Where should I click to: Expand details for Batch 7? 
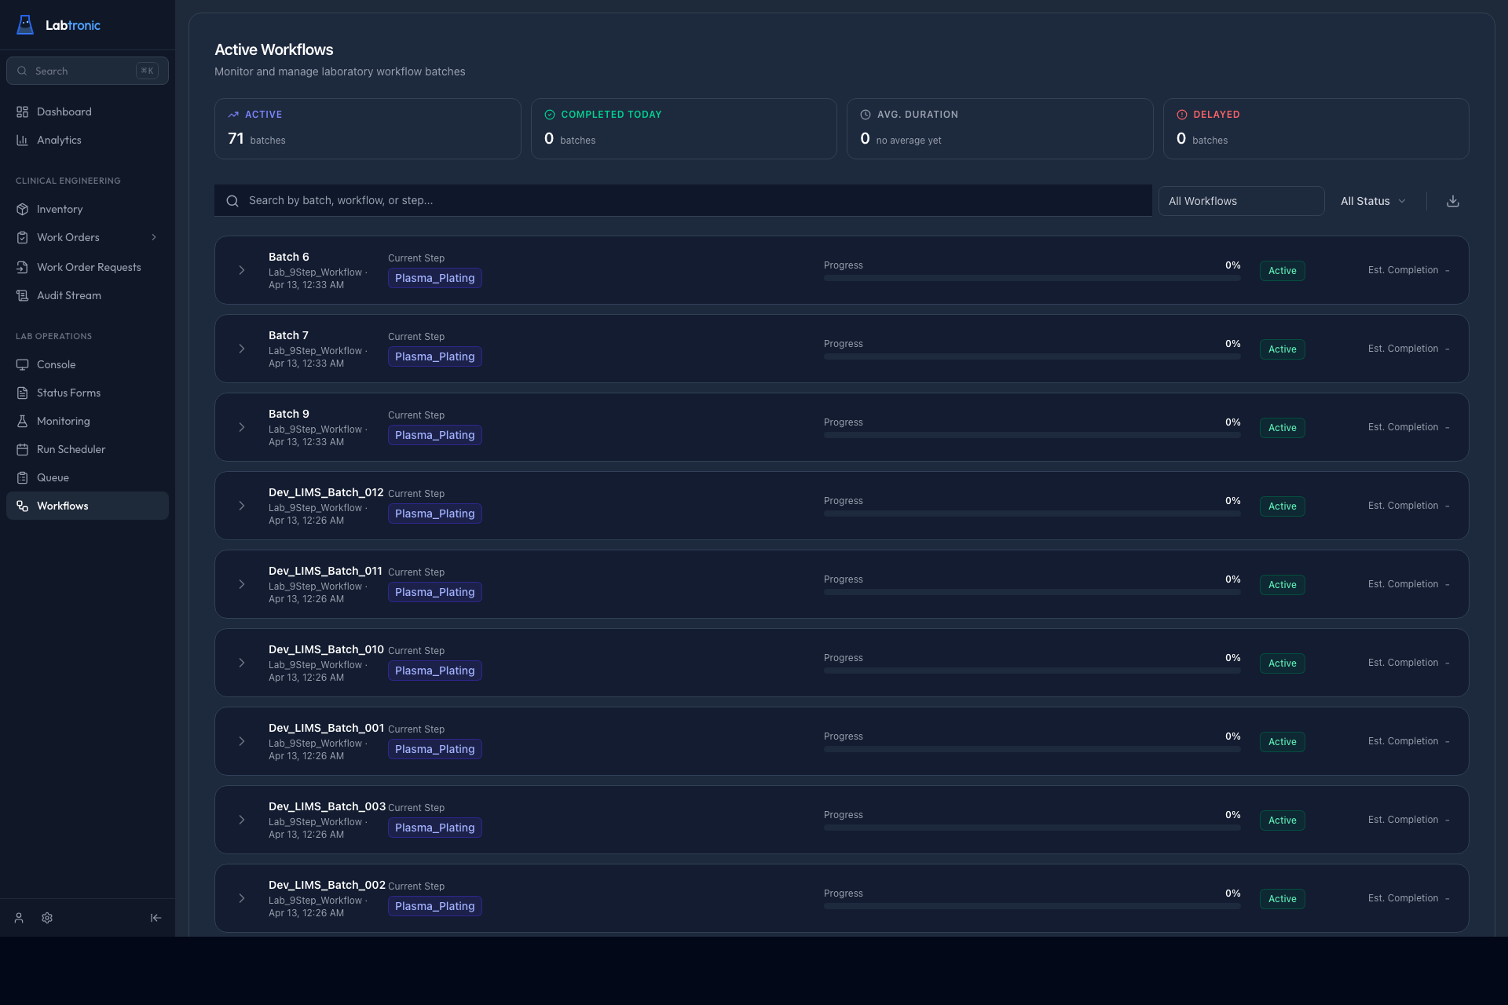tap(241, 349)
